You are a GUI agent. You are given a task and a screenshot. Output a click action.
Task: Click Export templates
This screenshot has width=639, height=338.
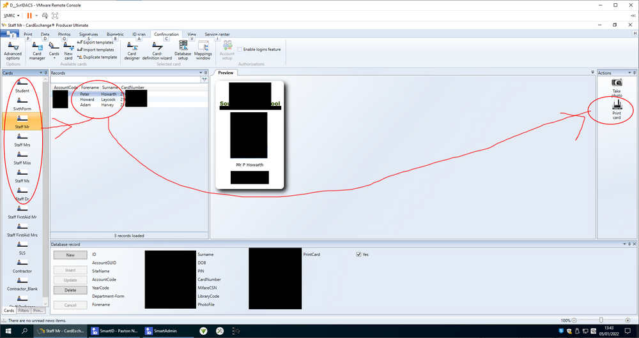tap(95, 42)
